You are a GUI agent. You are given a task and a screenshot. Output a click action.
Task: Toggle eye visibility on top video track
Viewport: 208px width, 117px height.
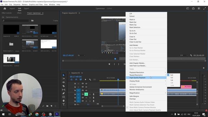click(86, 84)
